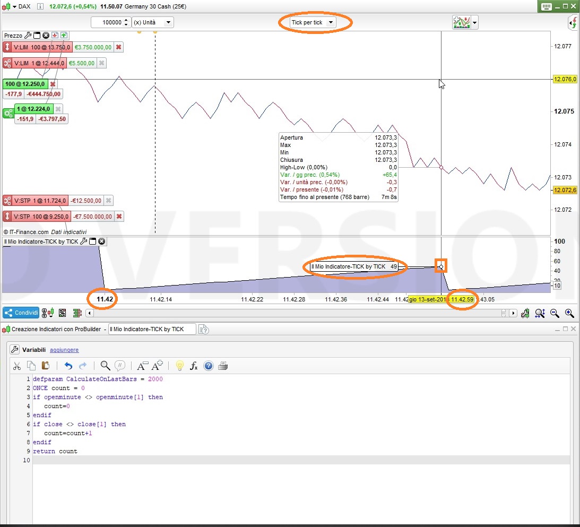Click the light bulb hint icon
The image size is (580, 527).
click(x=180, y=366)
